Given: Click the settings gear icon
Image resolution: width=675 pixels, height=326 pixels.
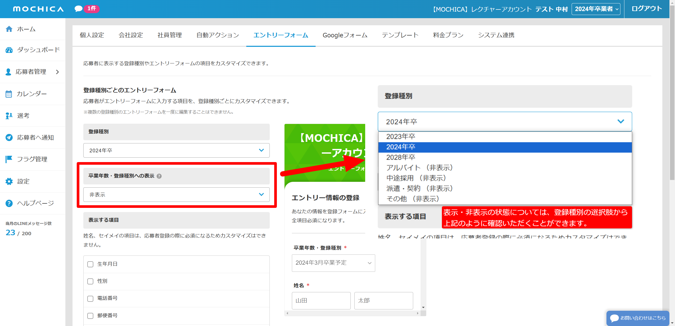Looking at the screenshot, I should coord(9,181).
